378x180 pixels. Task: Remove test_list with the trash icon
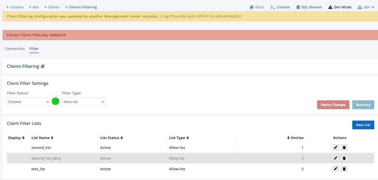coord(344,169)
